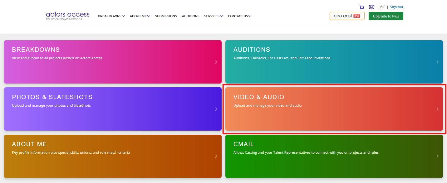Screen dimensions: 447x183
Task: Click 'Upload and manage your photos' text
Action: [x=51, y=105]
